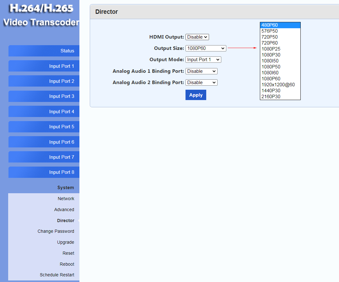Screen dimensions: 339x282
Task: Open the Reboot page
Action: (67, 264)
